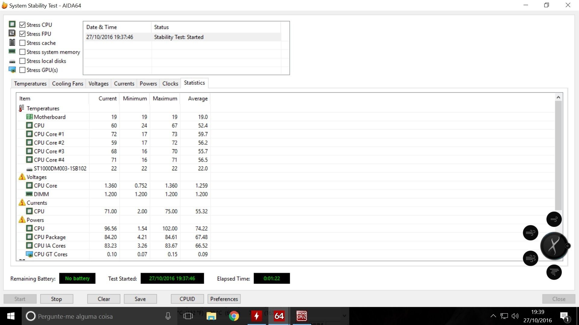The image size is (579, 325).
Task: Open the red lightning taskbar app
Action: coord(257,316)
